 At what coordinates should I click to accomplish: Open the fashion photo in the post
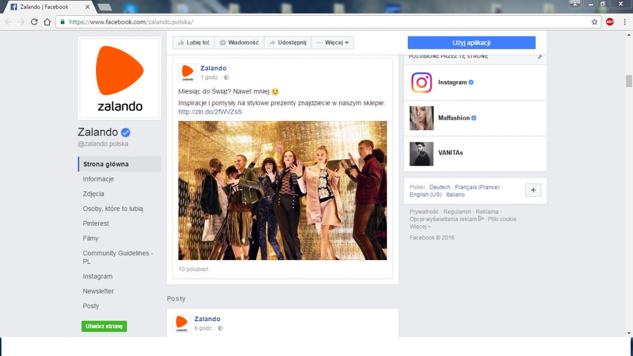pos(282,190)
